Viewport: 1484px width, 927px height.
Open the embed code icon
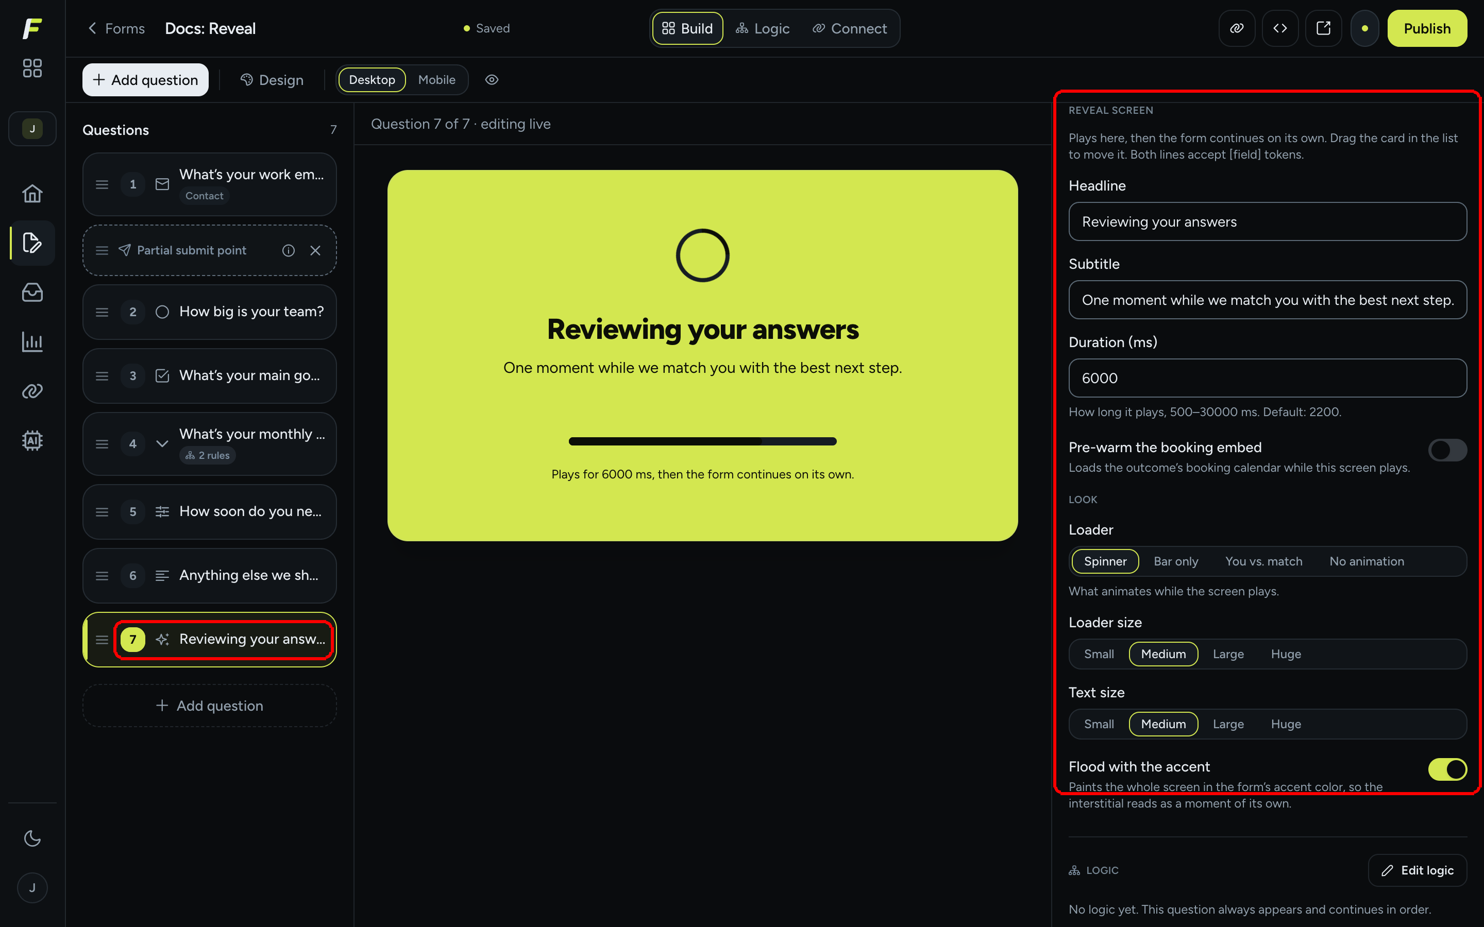click(1280, 28)
